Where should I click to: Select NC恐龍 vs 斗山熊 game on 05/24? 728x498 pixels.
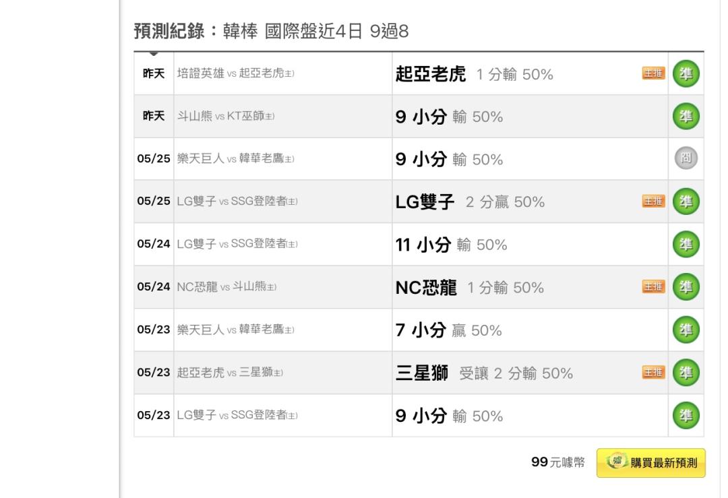point(226,287)
